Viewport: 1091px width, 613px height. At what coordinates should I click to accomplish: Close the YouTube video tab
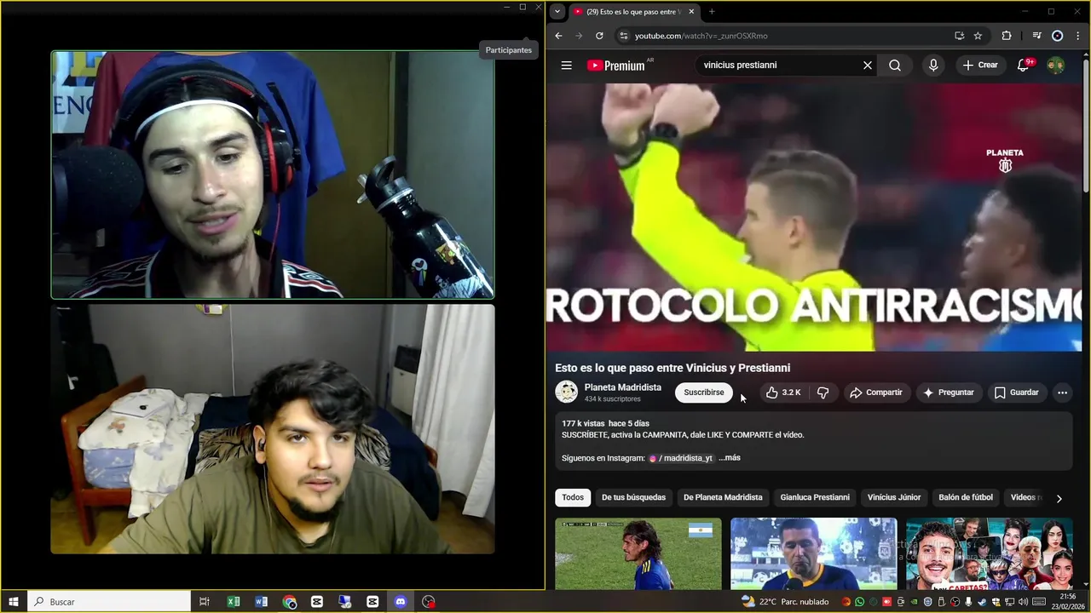pyautogui.click(x=691, y=12)
